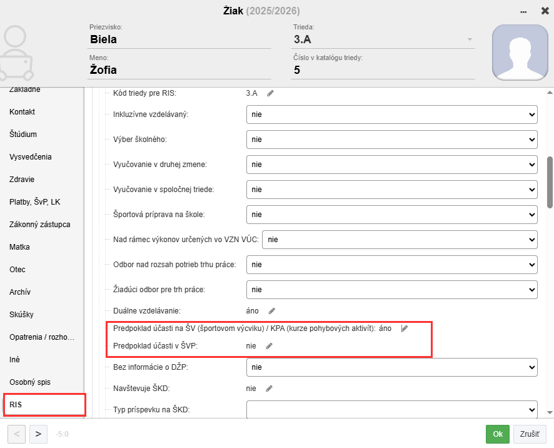The image size is (554, 448).
Task: Click pencil icon next to Duálne vzdelávanie
Action: (x=271, y=310)
